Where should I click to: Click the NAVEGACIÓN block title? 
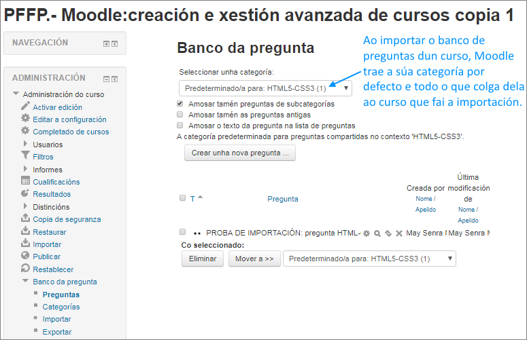(x=40, y=43)
